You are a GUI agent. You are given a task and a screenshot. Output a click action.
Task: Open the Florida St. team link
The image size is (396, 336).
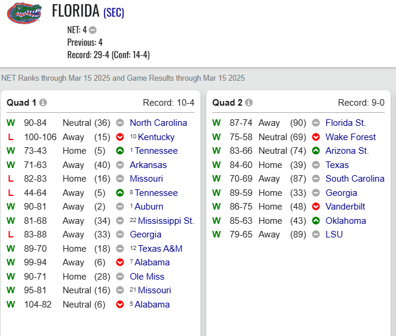345,123
